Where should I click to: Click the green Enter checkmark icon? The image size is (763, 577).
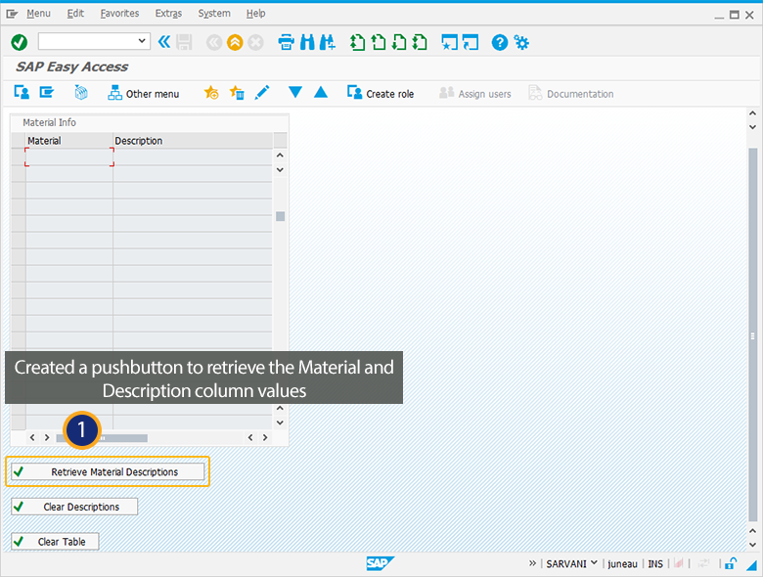click(20, 42)
